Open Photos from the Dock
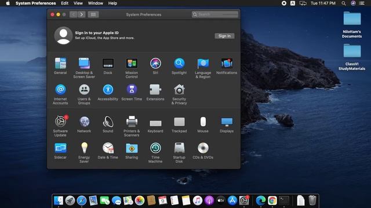This screenshot has height=208, width=371. 140,200
